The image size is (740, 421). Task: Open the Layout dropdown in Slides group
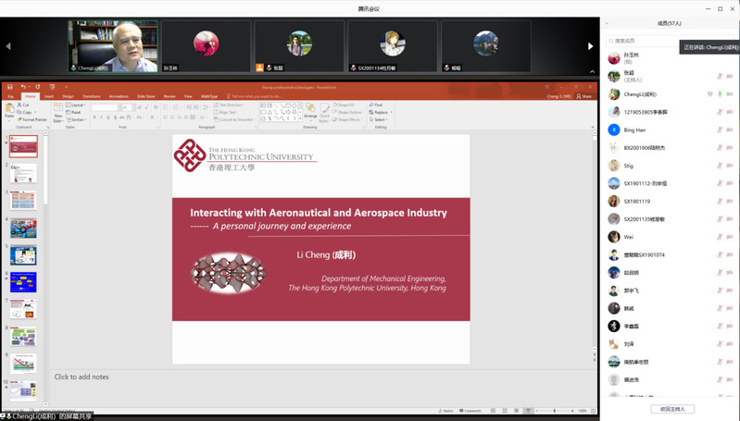(76, 105)
